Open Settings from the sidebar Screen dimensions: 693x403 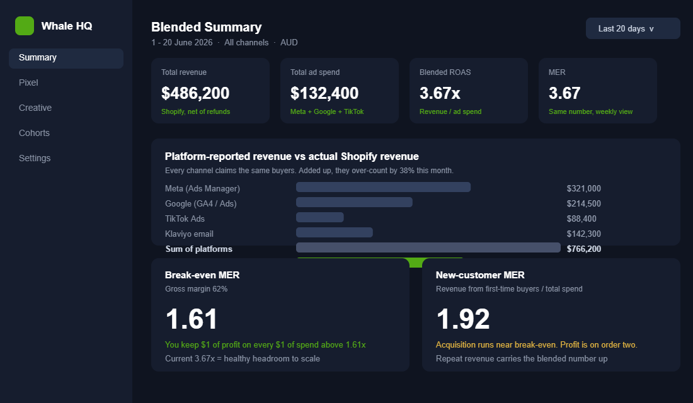tap(35, 158)
